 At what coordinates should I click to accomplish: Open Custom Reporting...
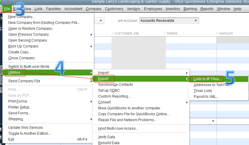click(x=114, y=96)
